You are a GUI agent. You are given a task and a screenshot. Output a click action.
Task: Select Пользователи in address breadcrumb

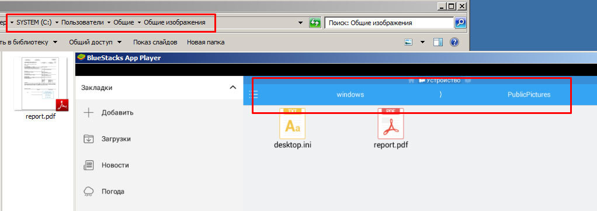point(82,22)
